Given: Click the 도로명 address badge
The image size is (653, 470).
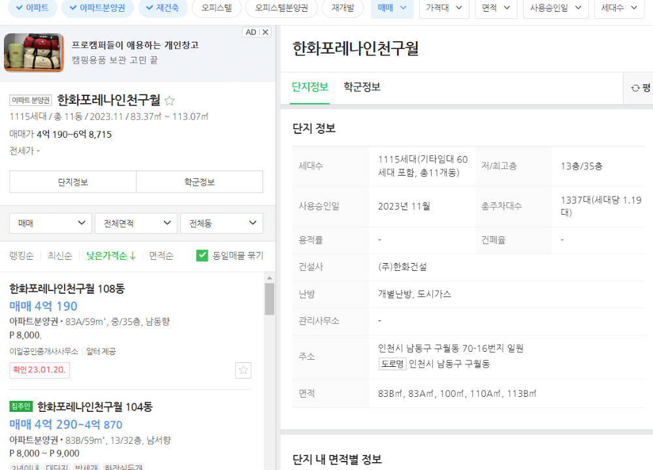Looking at the screenshot, I should tap(392, 364).
